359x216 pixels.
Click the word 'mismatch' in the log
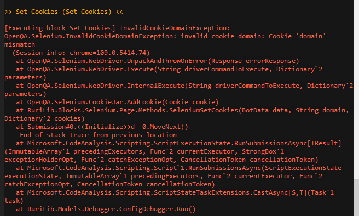[20, 44]
